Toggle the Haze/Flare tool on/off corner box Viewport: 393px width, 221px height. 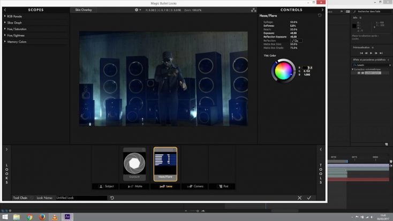(174, 150)
